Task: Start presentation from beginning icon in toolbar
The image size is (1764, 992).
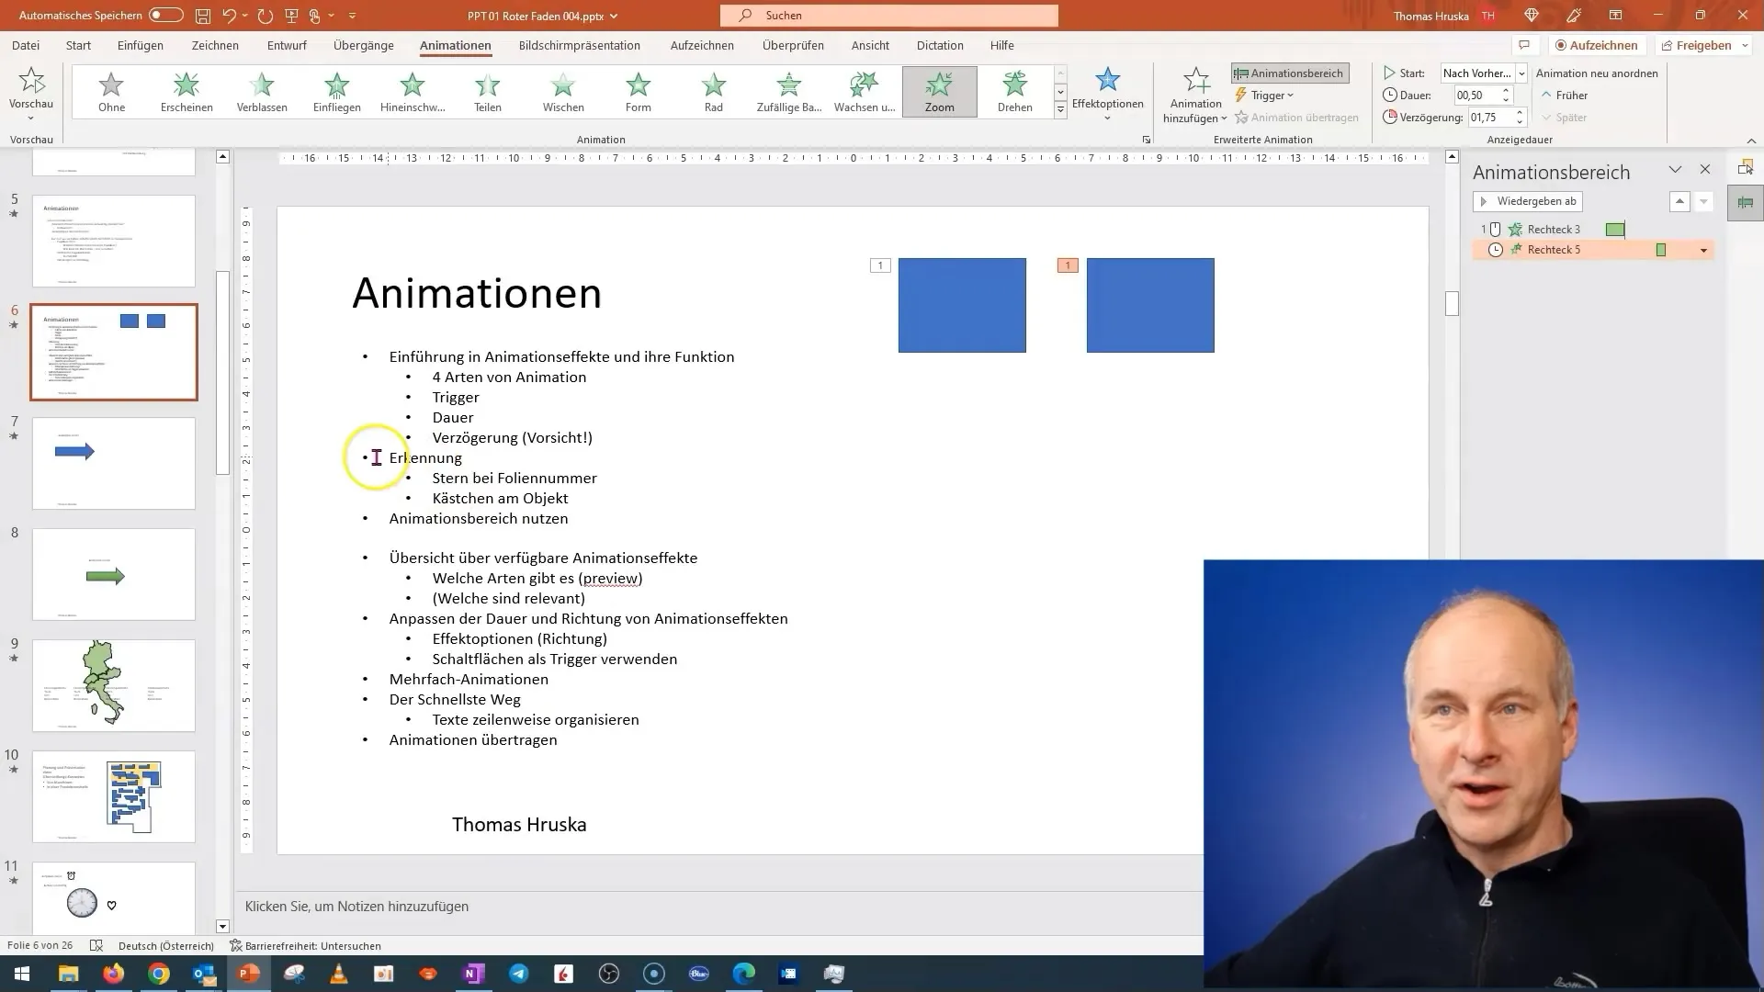Action: (291, 16)
